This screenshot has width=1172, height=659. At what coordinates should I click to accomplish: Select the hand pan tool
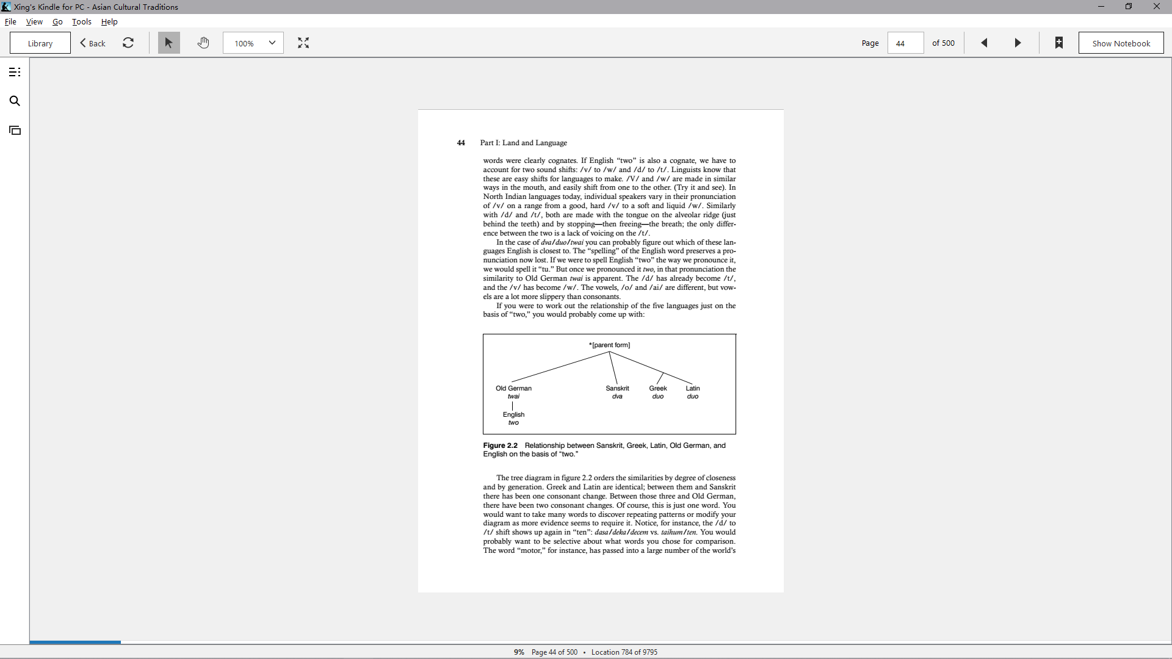click(x=203, y=43)
